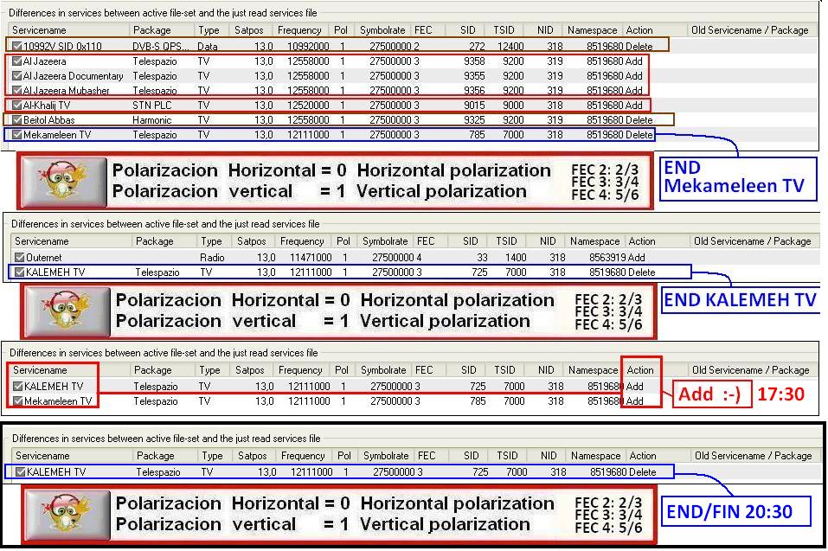Image resolution: width=828 pixels, height=551 pixels.
Task: Toggle the Al Jazeera Mubasher checkbox
Action: pyautogui.click(x=17, y=91)
